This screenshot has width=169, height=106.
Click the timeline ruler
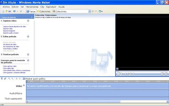coord(97,81)
